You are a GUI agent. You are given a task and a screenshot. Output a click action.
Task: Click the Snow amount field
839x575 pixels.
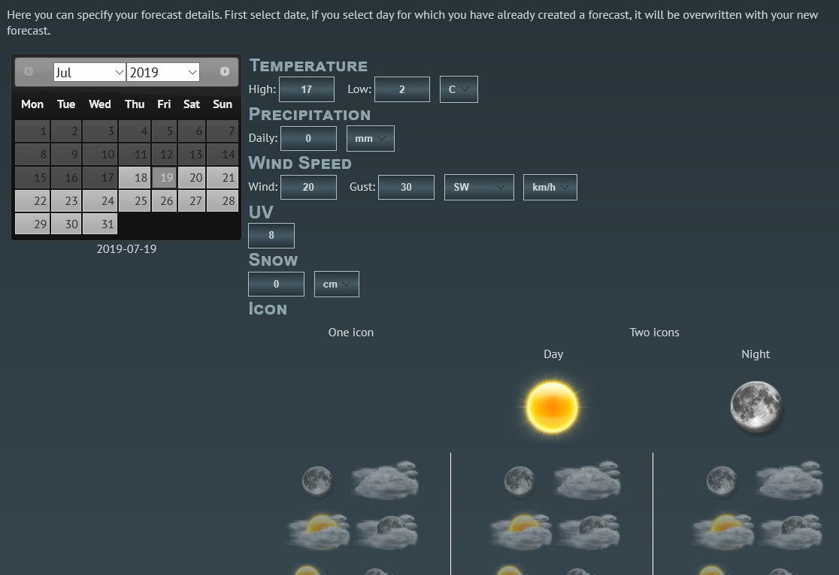click(276, 284)
